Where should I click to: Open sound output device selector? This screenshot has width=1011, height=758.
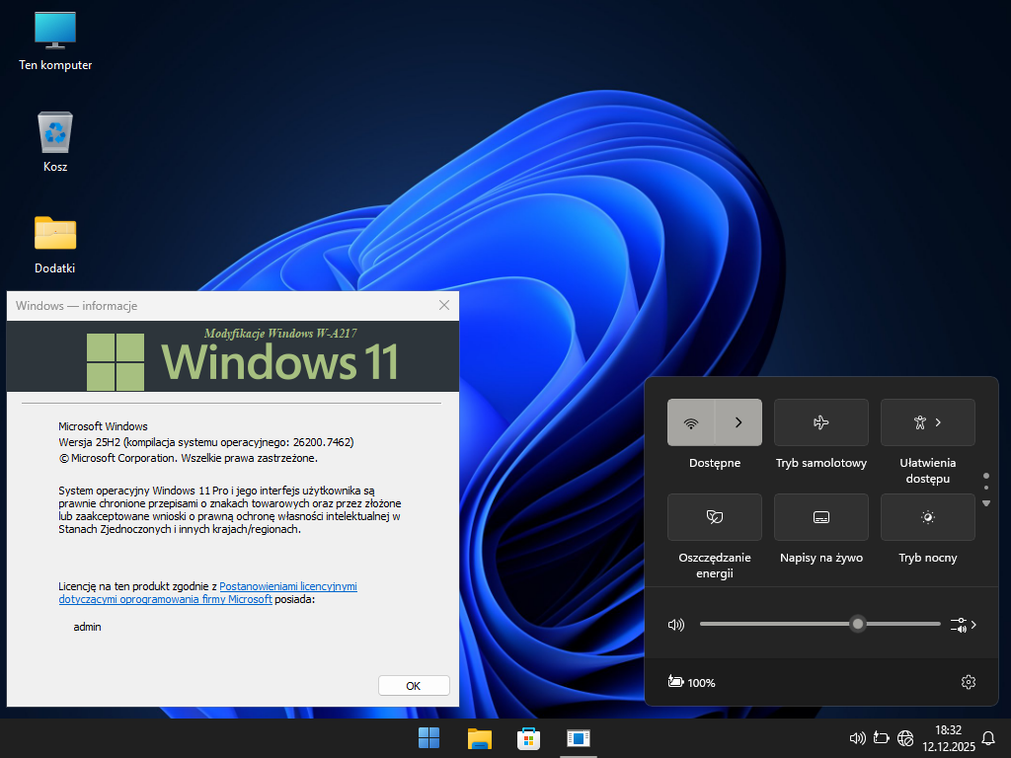(963, 625)
